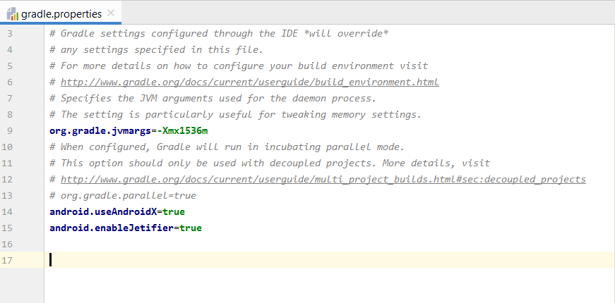This screenshot has width=615, height=303.
Task: Click the android.enableJetifier property key
Action: tap(112, 228)
